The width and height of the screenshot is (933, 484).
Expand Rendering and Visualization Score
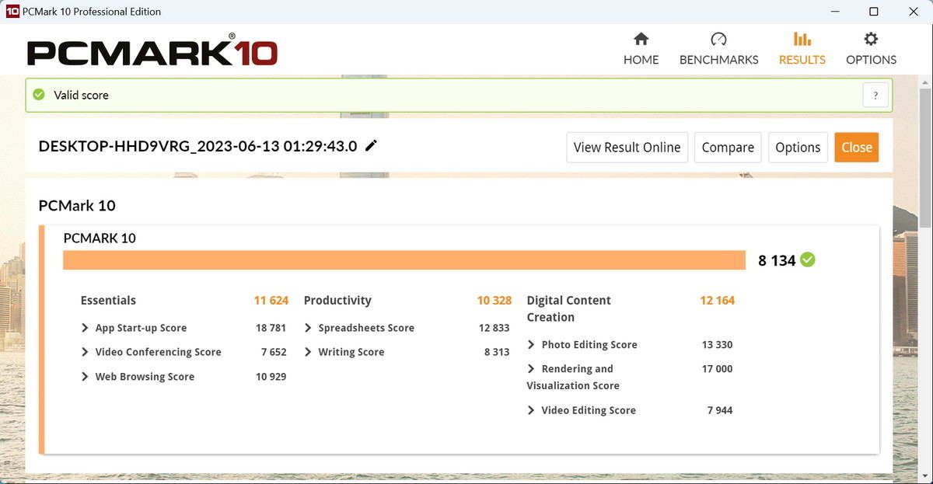[x=531, y=369]
